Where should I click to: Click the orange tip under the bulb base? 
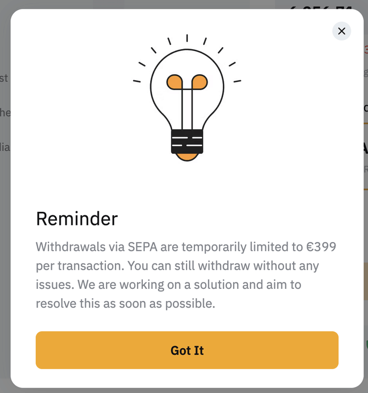pos(187,156)
